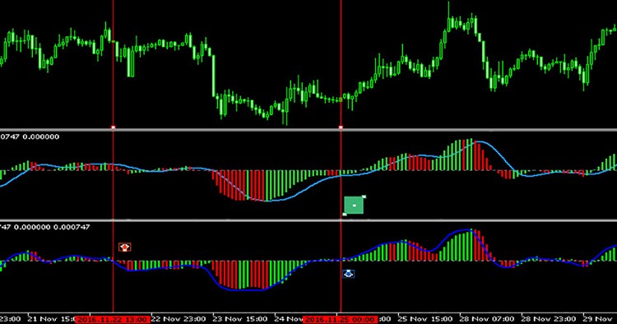
Task: Click the 22 Nov 23:00 time label
Action: 179,319
